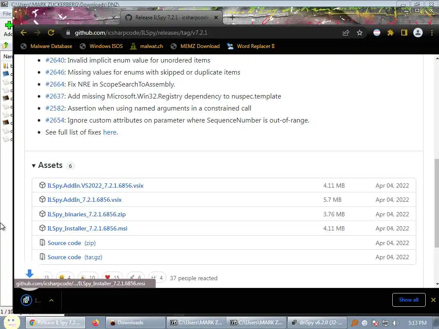
Task: Click the rocket reaction button
Action: click(135, 278)
